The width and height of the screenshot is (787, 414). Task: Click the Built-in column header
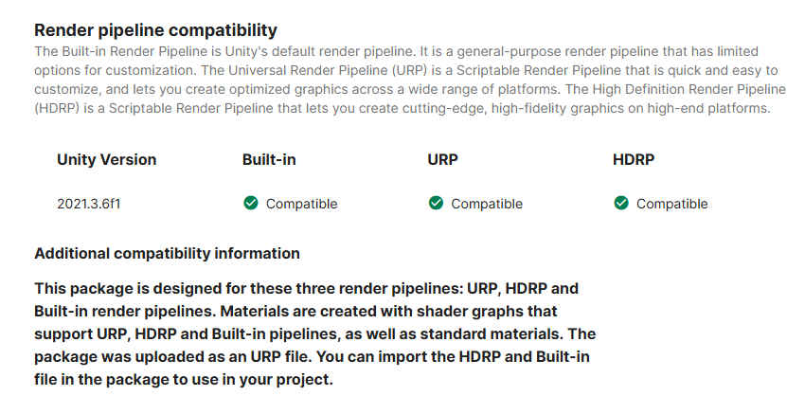pyautogui.click(x=269, y=159)
